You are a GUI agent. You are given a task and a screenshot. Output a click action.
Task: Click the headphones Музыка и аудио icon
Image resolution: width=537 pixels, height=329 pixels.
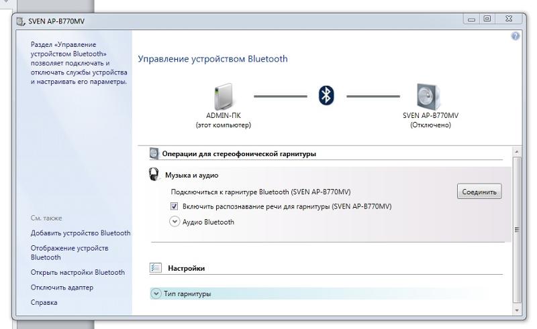coord(154,174)
